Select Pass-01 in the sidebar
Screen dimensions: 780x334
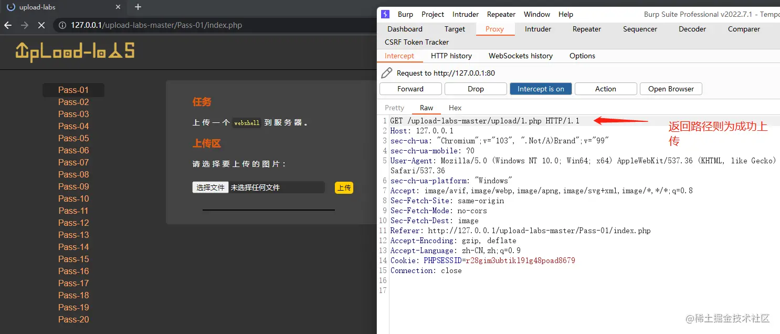(73, 90)
